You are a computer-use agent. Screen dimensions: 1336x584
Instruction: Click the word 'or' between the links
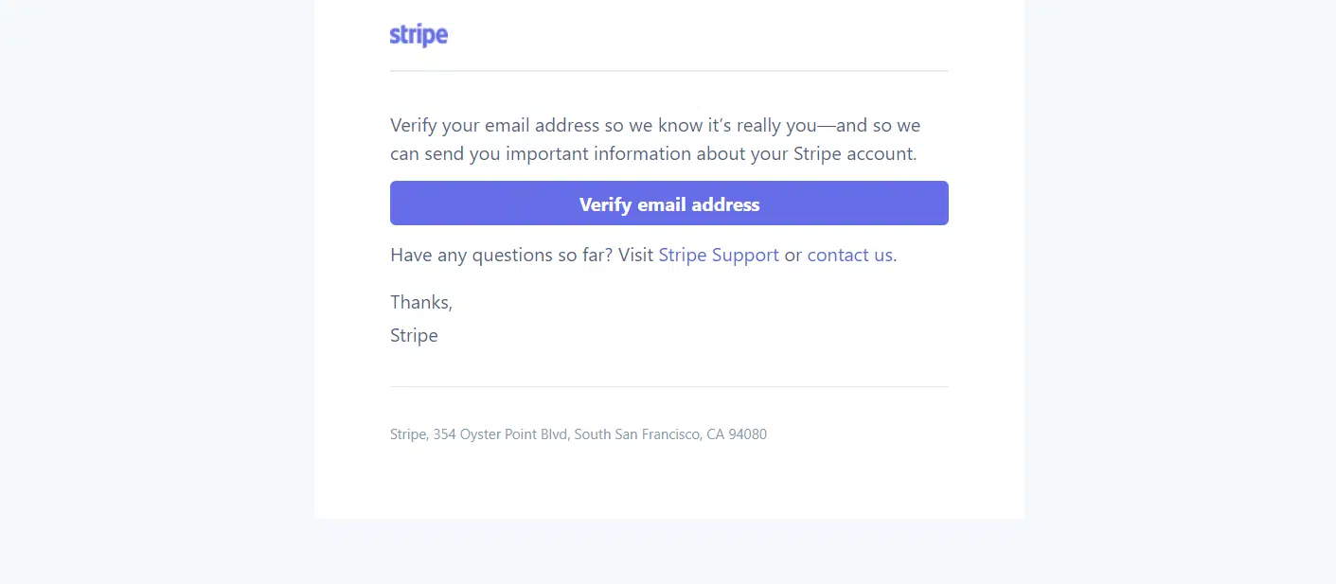793,255
